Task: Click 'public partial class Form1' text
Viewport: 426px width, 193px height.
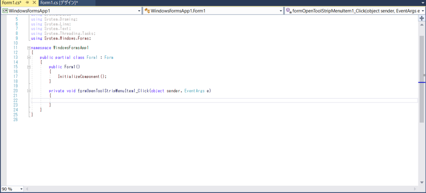Action: coord(69,58)
